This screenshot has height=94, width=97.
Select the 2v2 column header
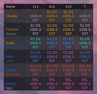click(x=52, y=7)
